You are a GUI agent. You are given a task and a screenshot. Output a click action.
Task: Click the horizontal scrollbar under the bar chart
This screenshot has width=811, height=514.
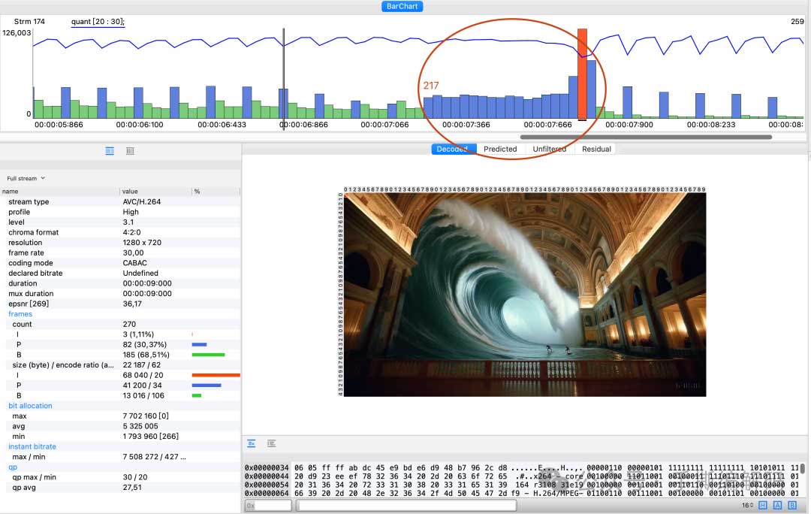coord(646,137)
